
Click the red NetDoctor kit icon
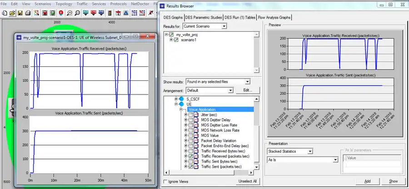click(118, 13)
